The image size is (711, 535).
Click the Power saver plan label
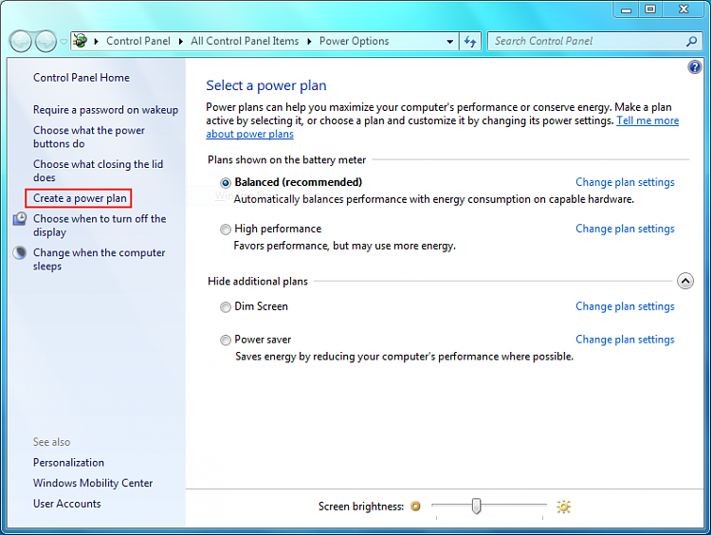[263, 340]
